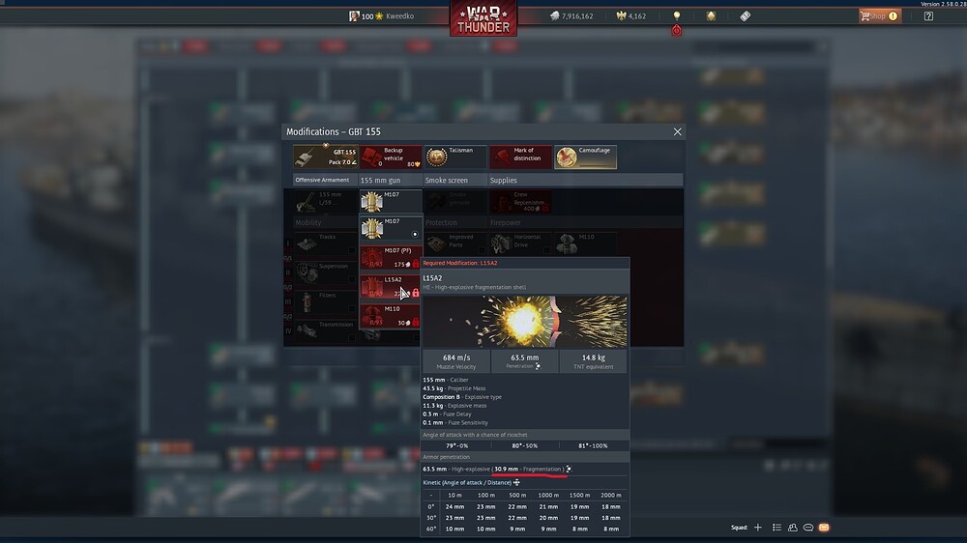Close the Modifications – GBT 155 window

point(677,132)
